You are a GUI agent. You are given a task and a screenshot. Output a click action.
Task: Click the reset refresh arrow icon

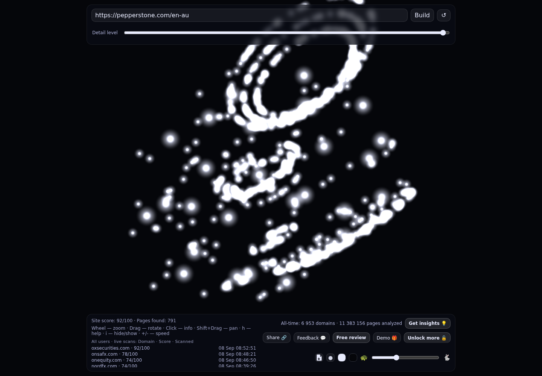444,15
